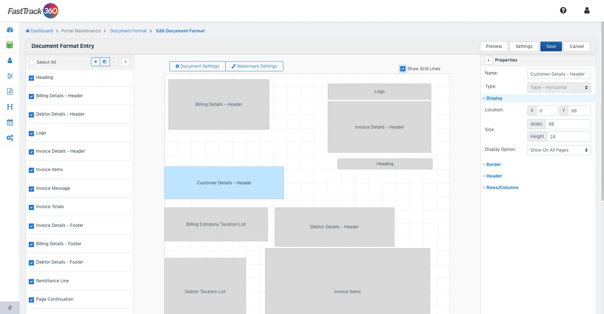This screenshot has width=604, height=314.
Task: Expand the Border section
Action: [x=493, y=165]
